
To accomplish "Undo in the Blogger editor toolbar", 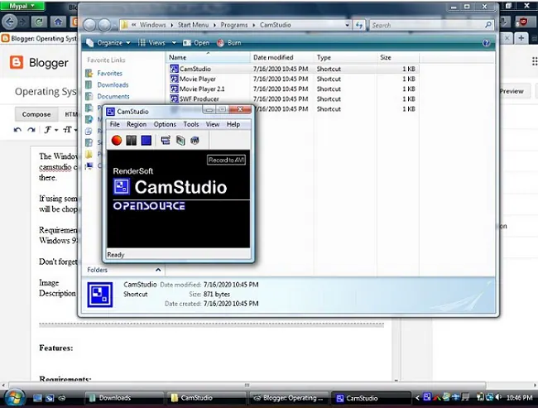I will tap(17, 130).
